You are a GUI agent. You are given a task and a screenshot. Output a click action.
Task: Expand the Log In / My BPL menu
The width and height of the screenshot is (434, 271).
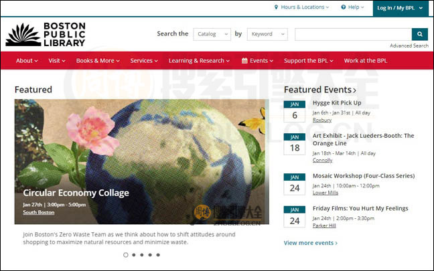[x=401, y=8]
